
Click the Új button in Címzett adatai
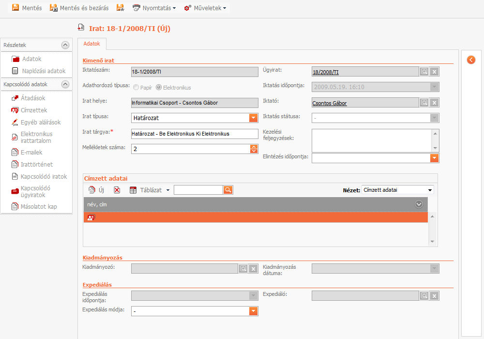coord(97,190)
